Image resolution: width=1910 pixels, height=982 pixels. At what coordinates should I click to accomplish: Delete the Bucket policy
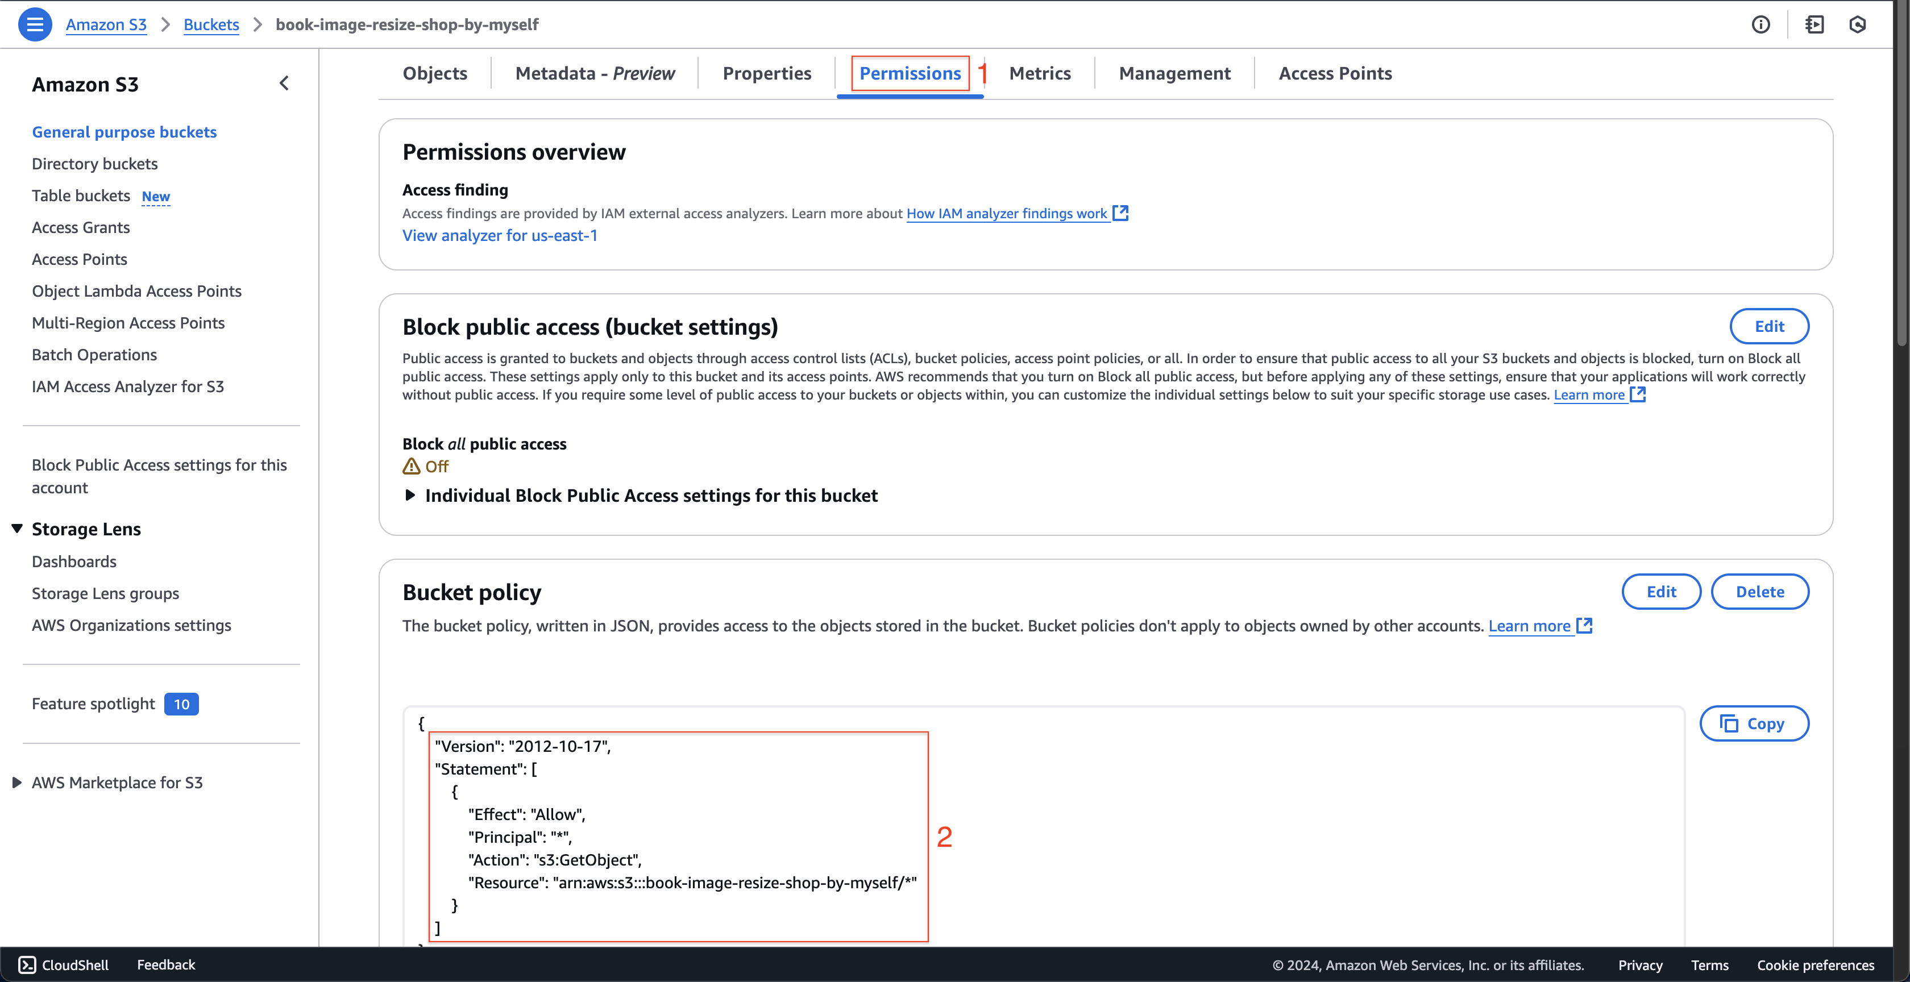click(x=1759, y=592)
